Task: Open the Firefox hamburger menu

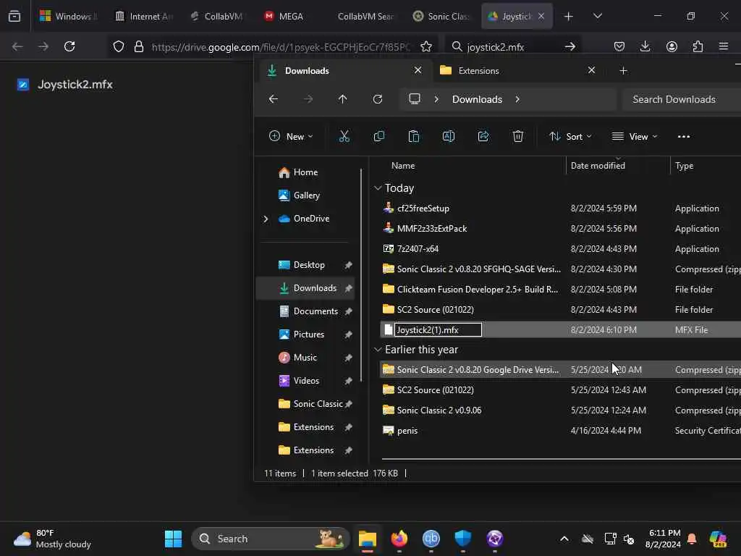Action: click(x=724, y=46)
